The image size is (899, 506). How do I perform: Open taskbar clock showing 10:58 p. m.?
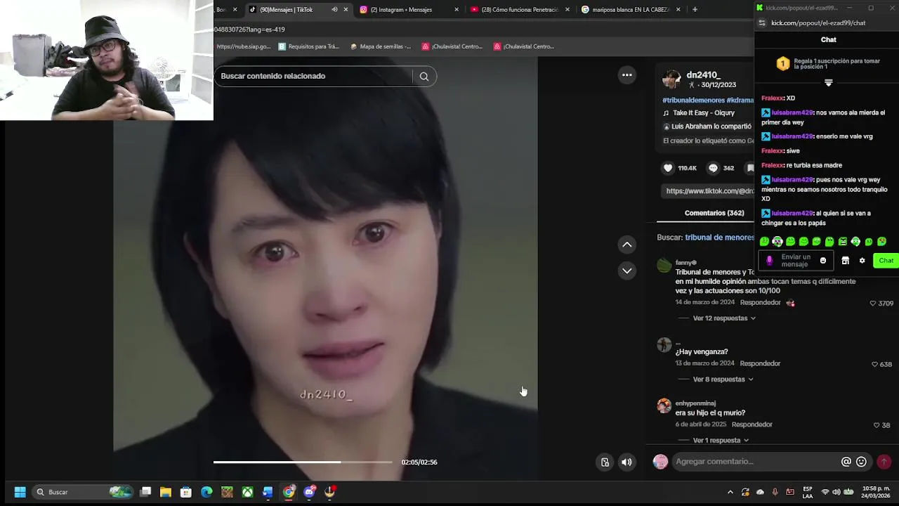pos(875,492)
